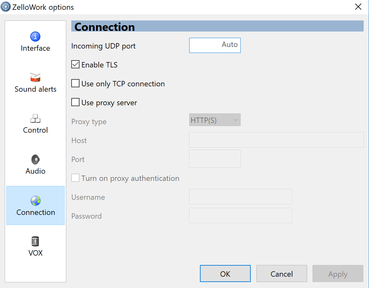Click the Apply button
This screenshot has width=369, height=288.
click(338, 274)
